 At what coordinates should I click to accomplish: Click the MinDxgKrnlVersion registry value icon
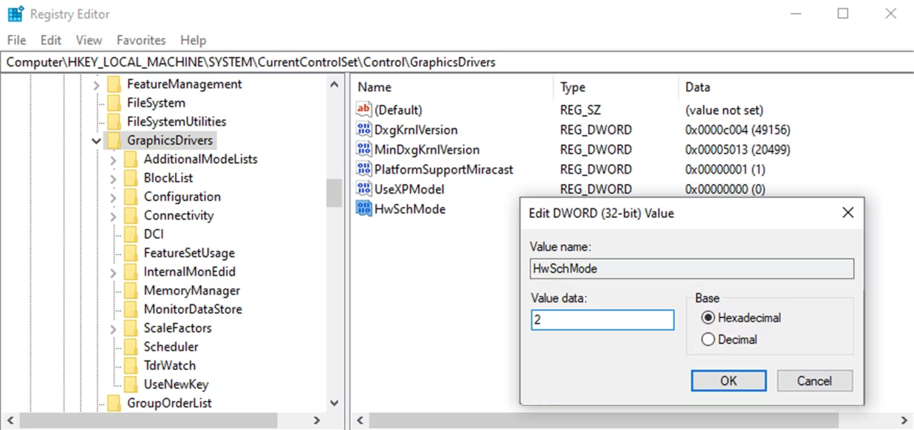coord(364,149)
